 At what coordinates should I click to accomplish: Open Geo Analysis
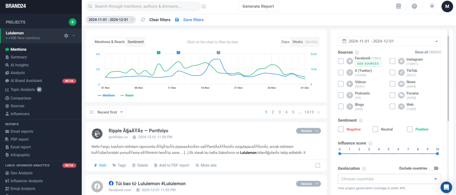pos(21,173)
